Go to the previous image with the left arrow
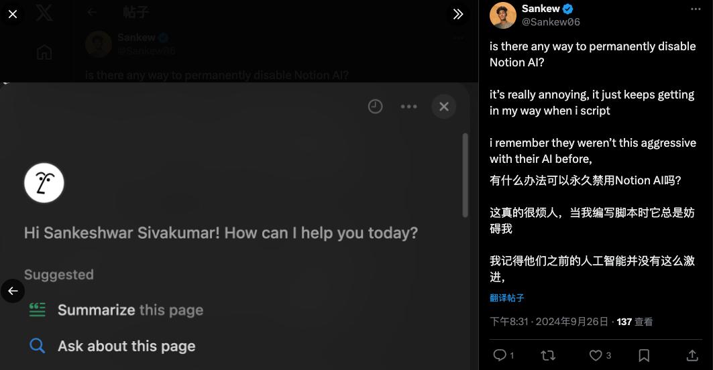713x370 pixels. tap(13, 291)
